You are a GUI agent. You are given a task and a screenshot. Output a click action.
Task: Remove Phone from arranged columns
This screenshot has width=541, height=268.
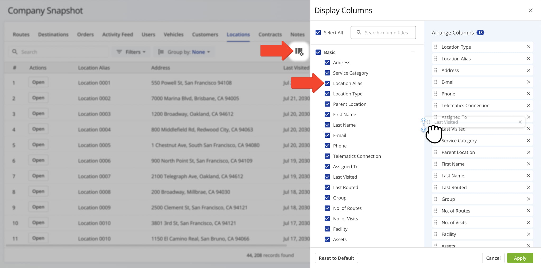click(529, 94)
